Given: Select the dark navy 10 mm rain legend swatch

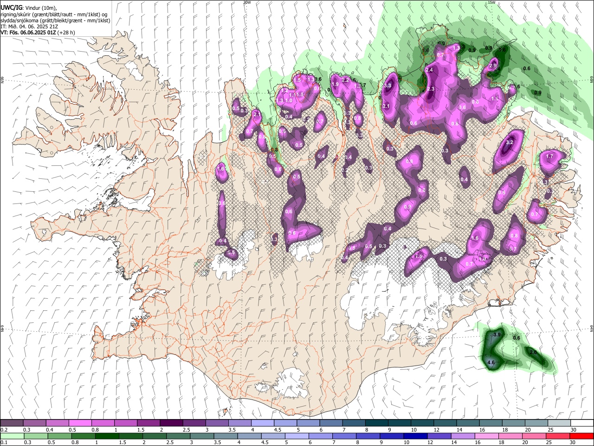Looking at the screenshot, I should tap(414, 436).
